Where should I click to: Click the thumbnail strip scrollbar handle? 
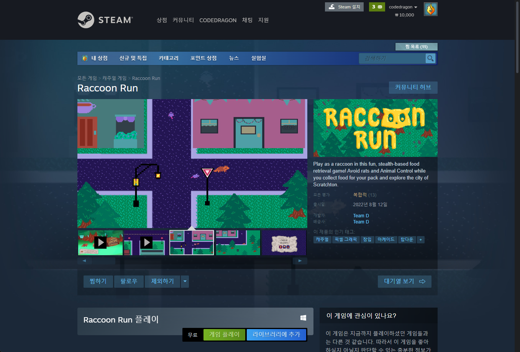[104, 261]
